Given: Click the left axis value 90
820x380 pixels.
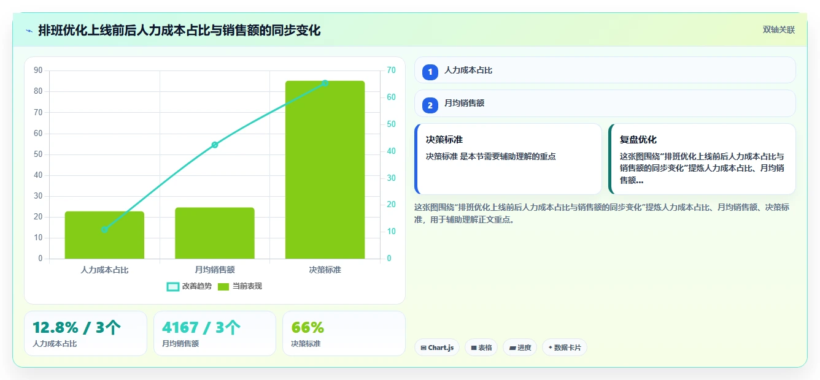Looking at the screenshot, I should point(38,70).
